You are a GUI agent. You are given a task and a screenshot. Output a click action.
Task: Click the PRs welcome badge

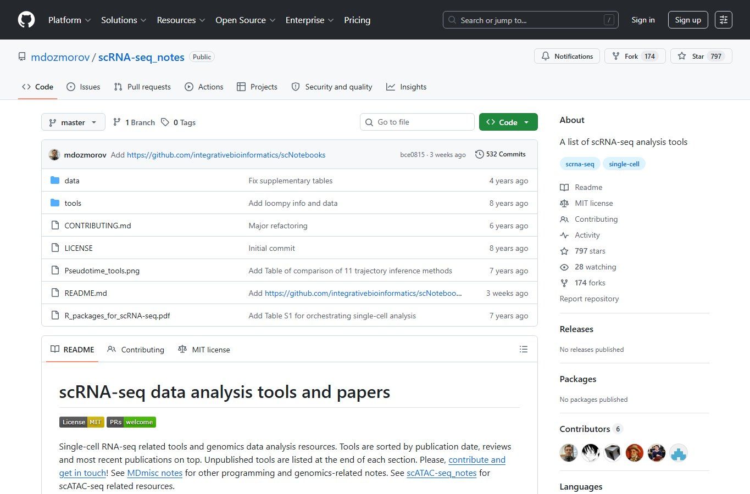click(131, 422)
